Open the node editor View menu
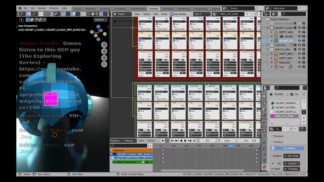The width and height of the screenshot is (324, 182). coord(137,14)
